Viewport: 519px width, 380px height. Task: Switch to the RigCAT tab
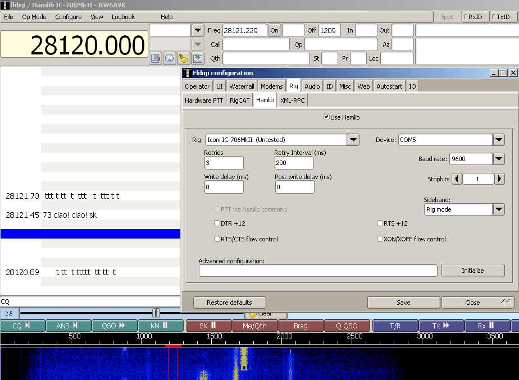pyautogui.click(x=239, y=100)
